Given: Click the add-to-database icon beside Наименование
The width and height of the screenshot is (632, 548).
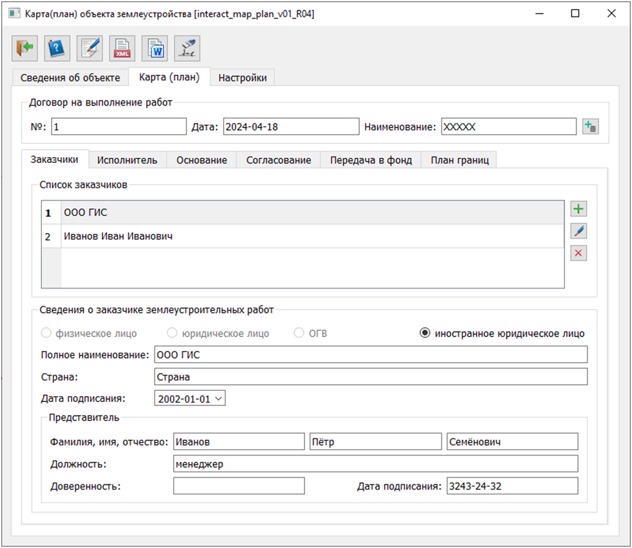Looking at the screenshot, I should [590, 127].
